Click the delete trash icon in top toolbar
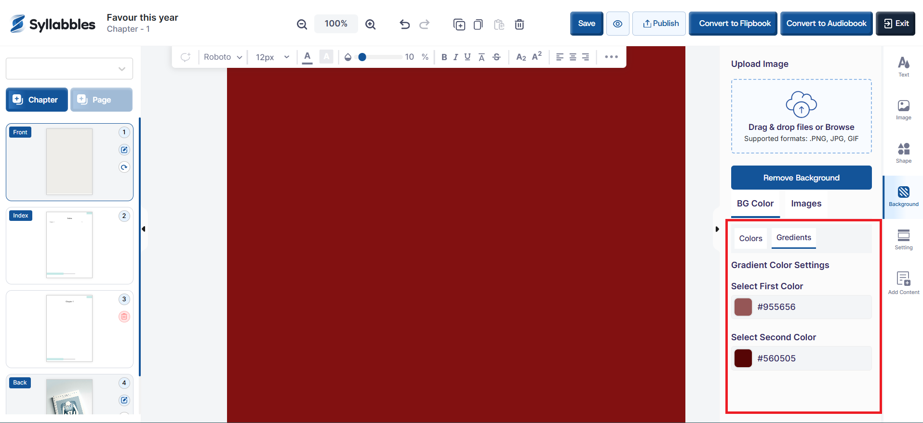Viewport: 923px width, 423px height. coord(519,24)
